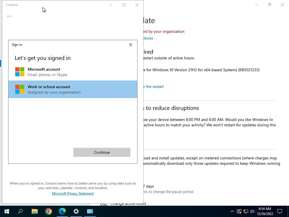Viewport: 289px width, 217px height.
Task: Click Change active hours in Settings
Action: [x=128, y=204]
